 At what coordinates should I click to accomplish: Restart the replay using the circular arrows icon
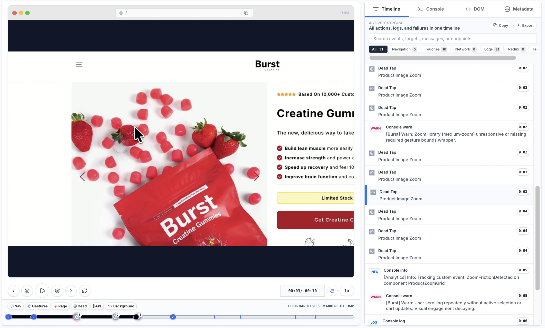coord(84,291)
